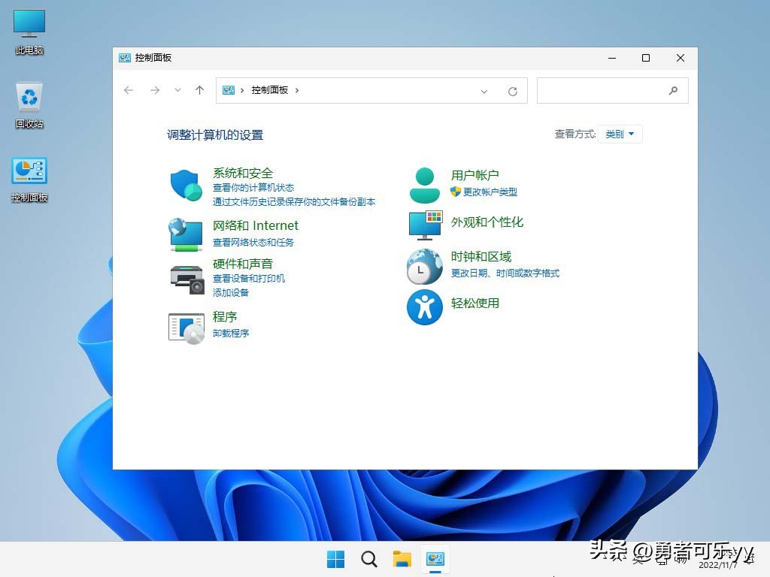This screenshot has width=770, height=577.
Task: Open 系统和安全 via its shield icon
Action: [185, 183]
